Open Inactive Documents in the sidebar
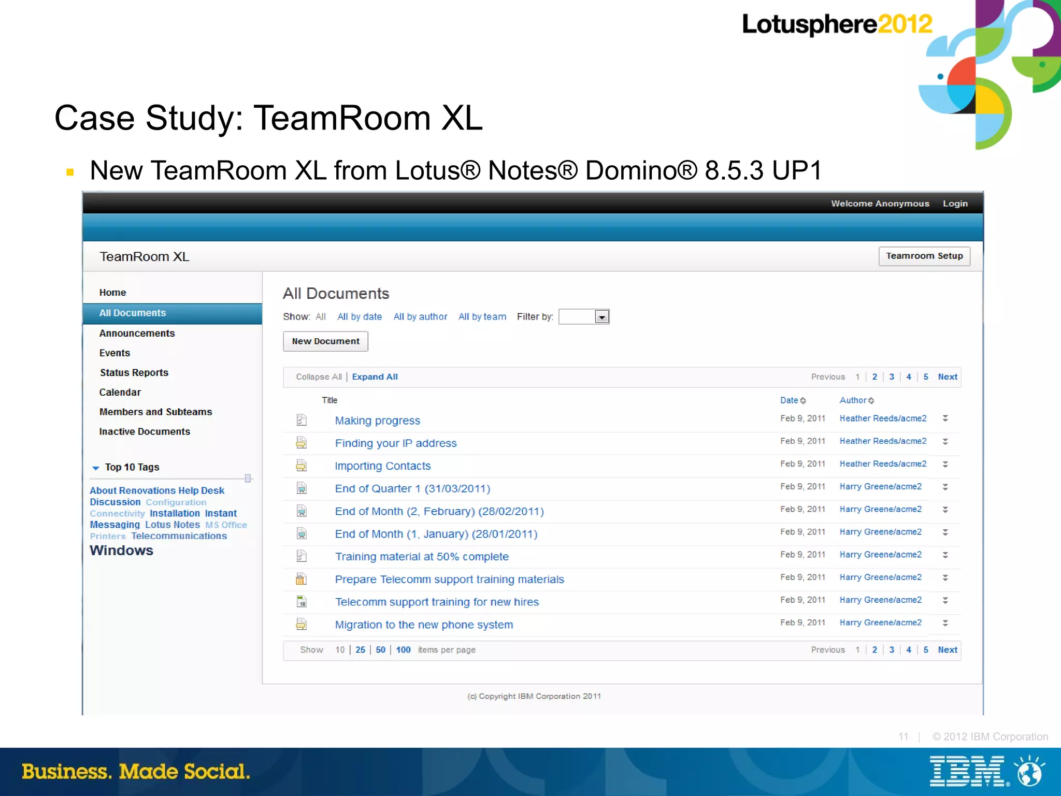This screenshot has width=1061, height=796. pos(145,431)
